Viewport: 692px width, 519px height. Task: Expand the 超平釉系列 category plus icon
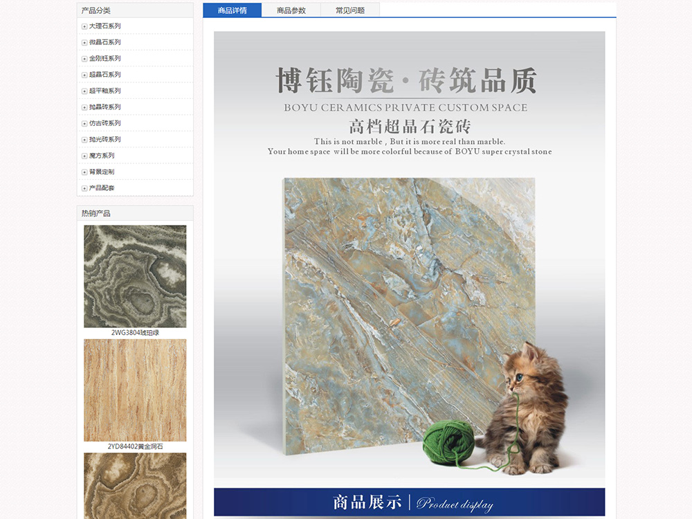(84, 91)
